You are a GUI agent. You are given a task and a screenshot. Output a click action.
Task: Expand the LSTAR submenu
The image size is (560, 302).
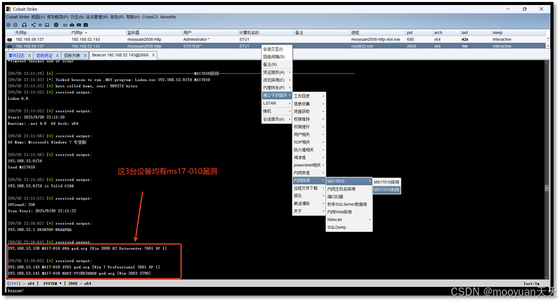pos(277,103)
